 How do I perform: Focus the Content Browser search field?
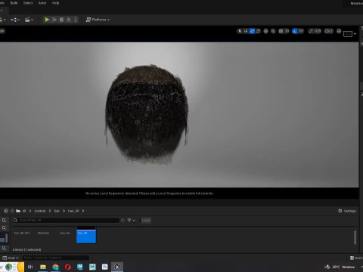(x=66, y=221)
